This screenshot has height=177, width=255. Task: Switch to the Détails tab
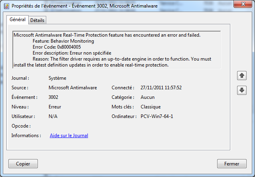37,20
